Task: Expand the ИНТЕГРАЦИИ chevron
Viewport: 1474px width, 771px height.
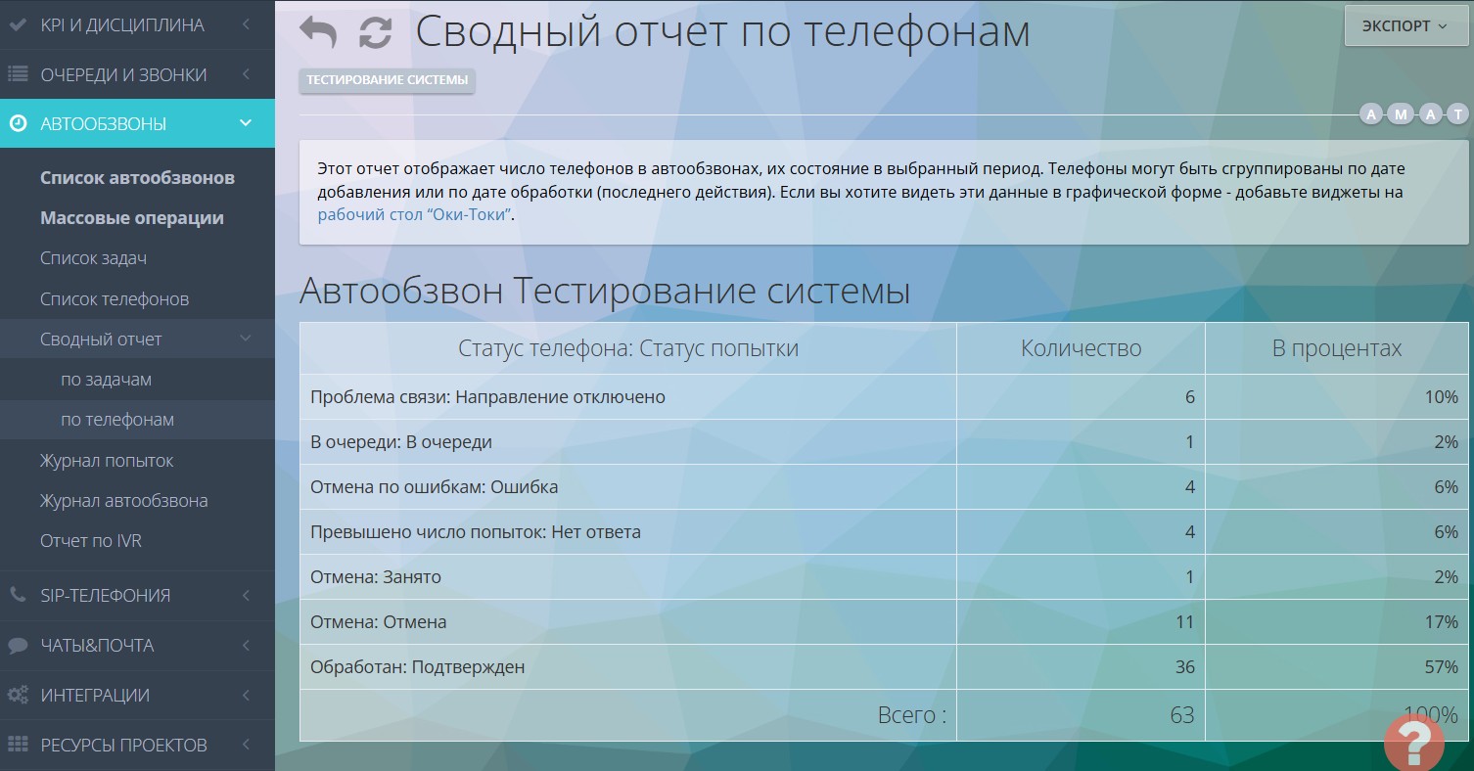Action: coord(246,695)
